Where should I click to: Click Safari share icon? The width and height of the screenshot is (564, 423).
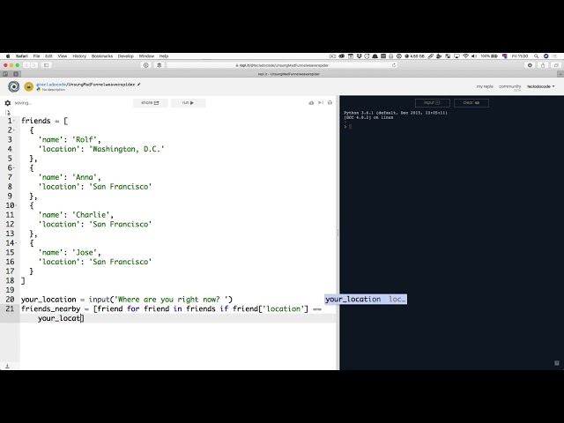click(x=543, y=65)
